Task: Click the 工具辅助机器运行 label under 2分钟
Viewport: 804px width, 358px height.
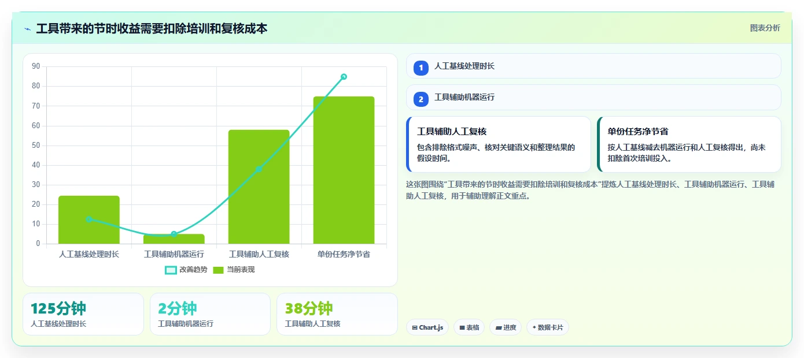Action: pos(186,324)
